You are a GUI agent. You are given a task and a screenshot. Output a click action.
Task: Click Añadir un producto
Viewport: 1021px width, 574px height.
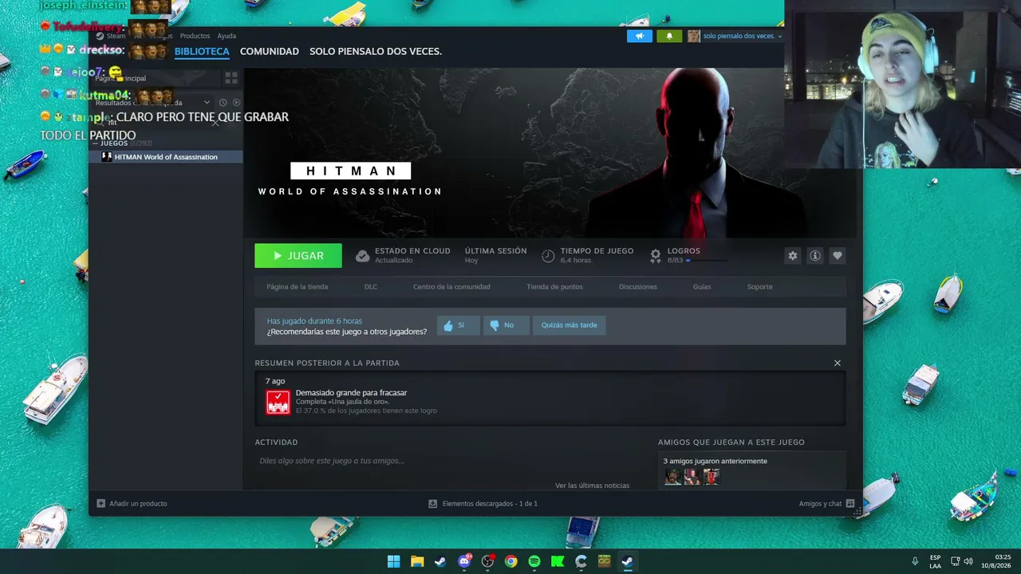[132, 504]
